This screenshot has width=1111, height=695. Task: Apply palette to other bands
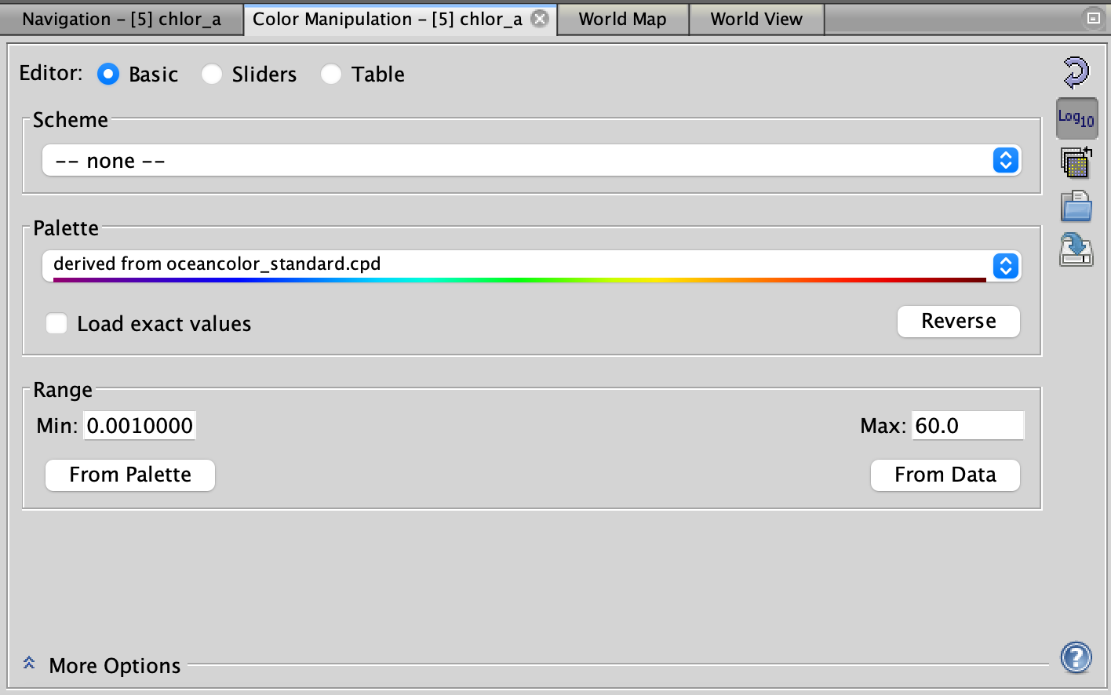(x=1076, y=162)
